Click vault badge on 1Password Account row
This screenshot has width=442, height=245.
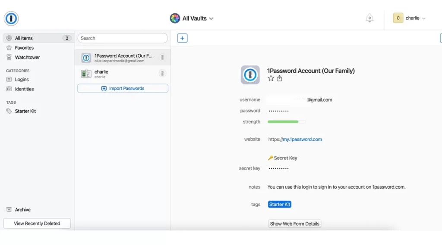coord(162,57)
